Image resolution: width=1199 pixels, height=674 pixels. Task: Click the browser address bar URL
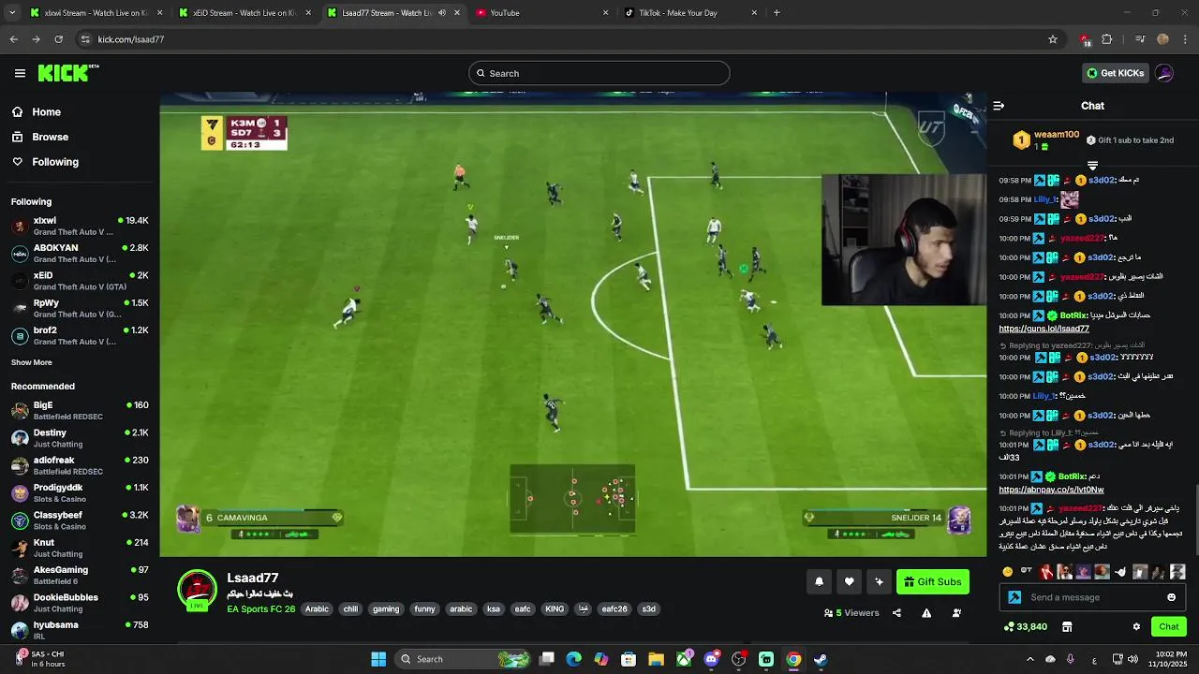point(131,39)
